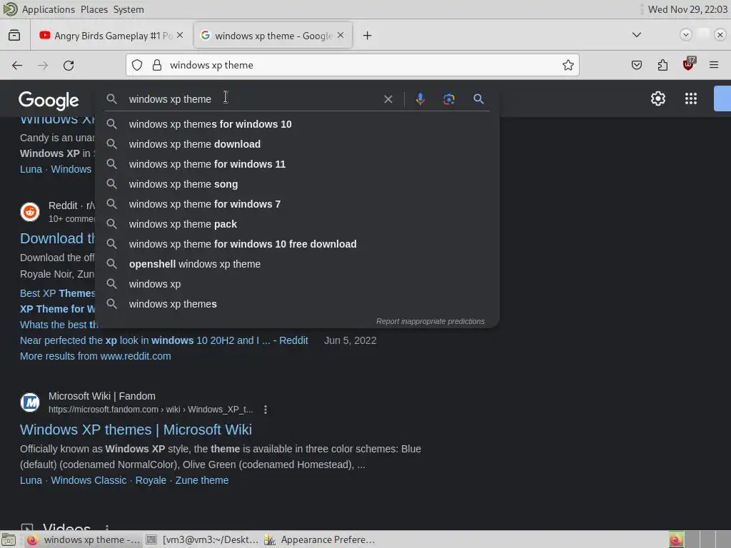Screen dimensions: 731x548
Task: Go back to the previous page
Action: (x=17, y=65)
